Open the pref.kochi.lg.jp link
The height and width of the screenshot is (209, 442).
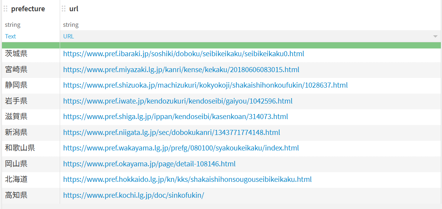click(133, 195)
